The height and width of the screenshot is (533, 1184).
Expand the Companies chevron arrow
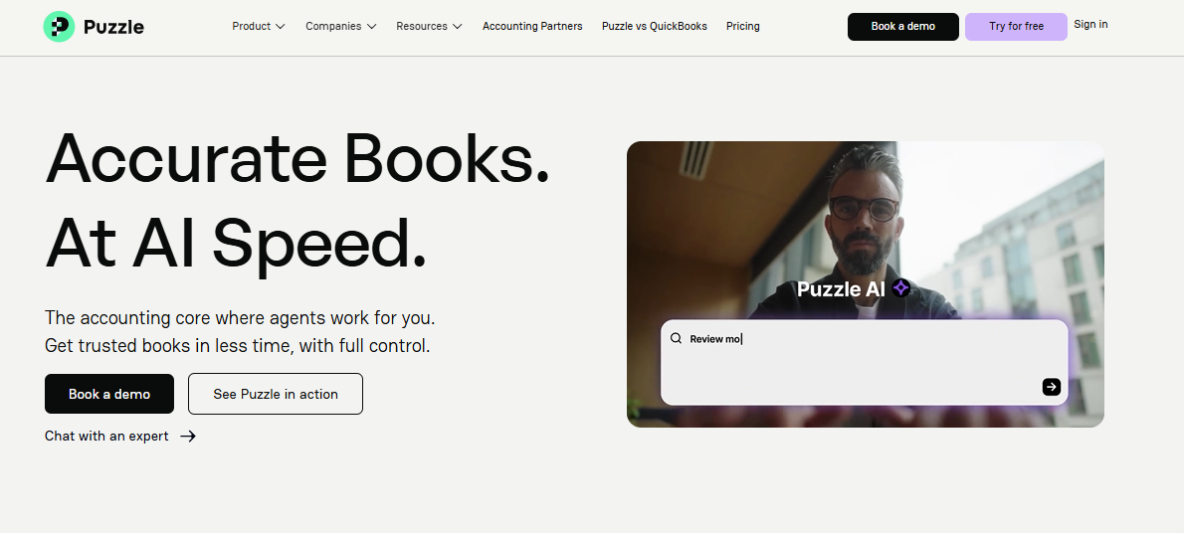[x=371, y=27]
